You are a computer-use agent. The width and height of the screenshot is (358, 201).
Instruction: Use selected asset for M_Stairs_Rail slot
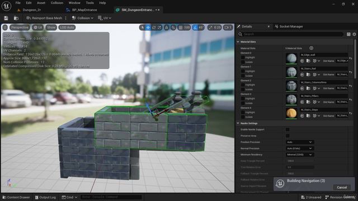pos(302,74)
